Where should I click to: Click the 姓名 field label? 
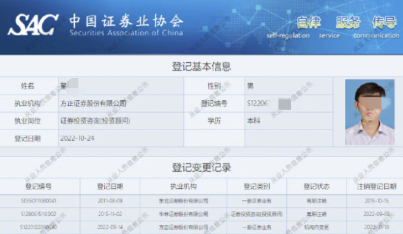point(28,86)
